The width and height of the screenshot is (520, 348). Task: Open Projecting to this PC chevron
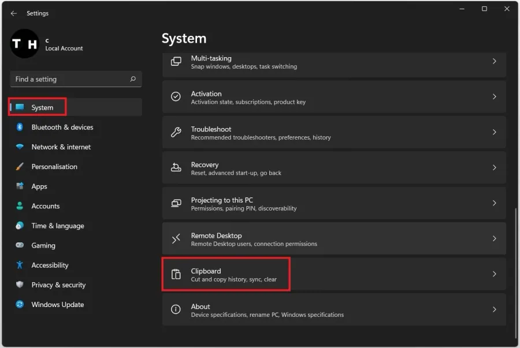pyautogui.click(x=494, y=203)
